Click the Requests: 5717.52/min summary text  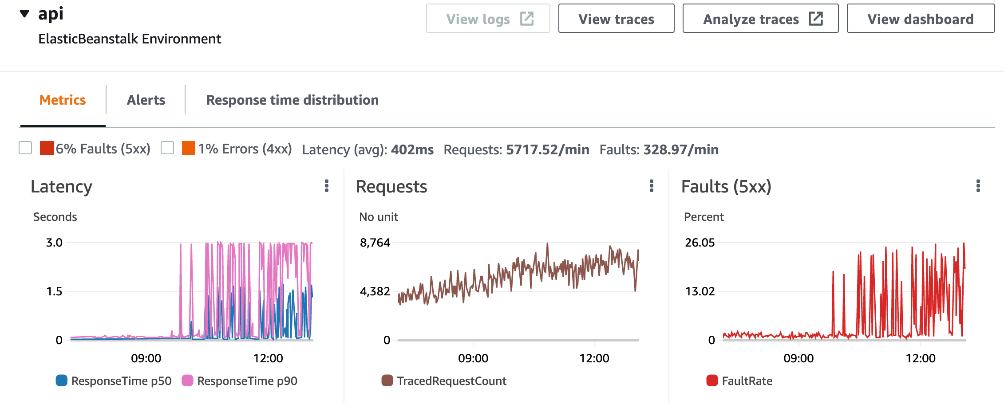pos(517,149)
